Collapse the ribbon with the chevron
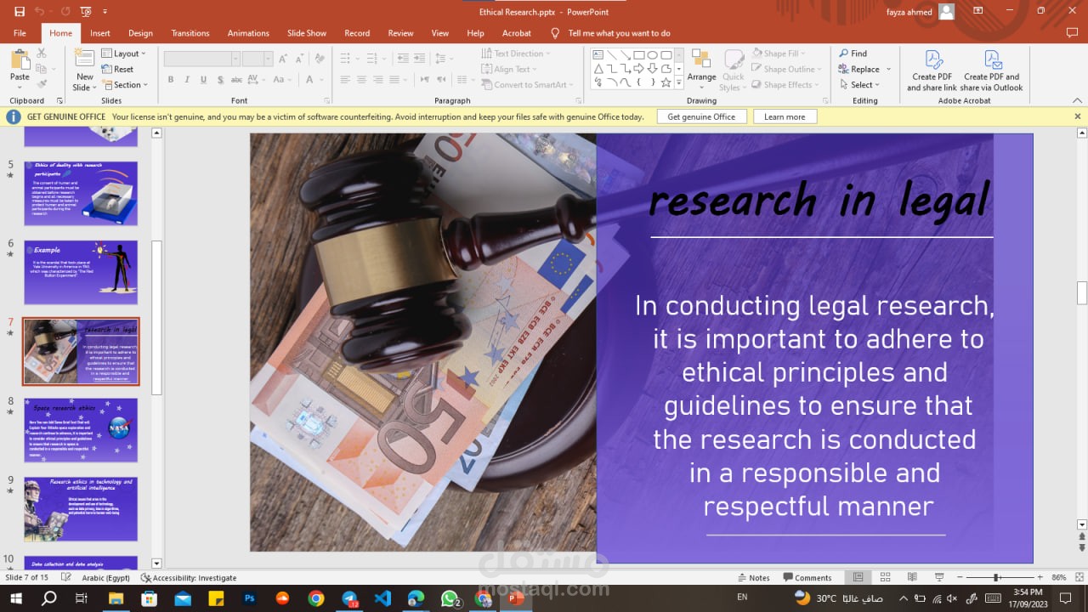1088x612 pixels. (1078, 100)
